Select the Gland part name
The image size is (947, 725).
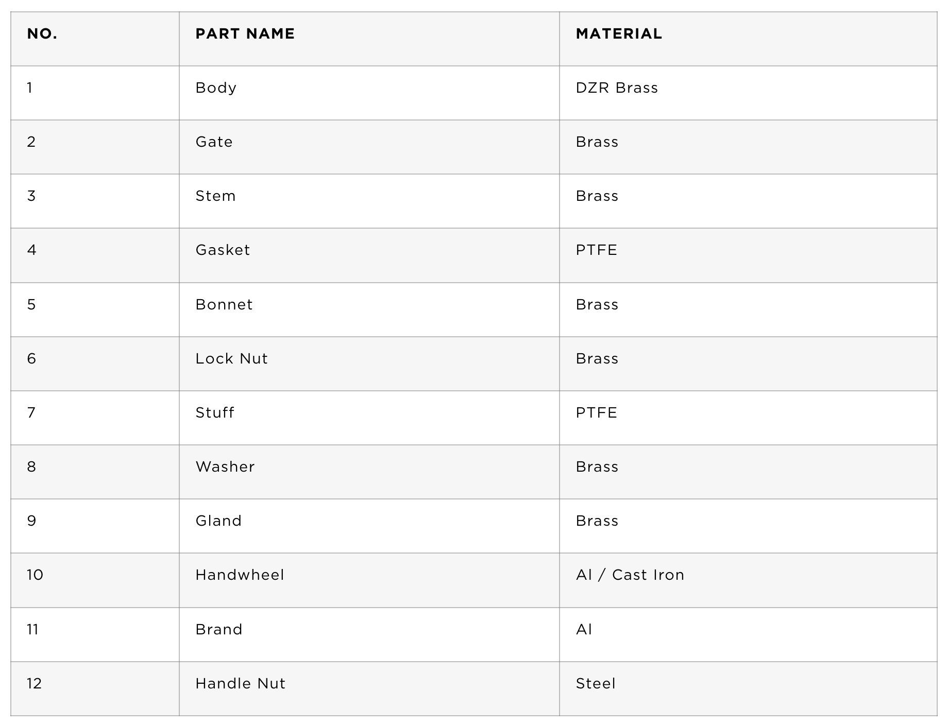pos(218,521)
